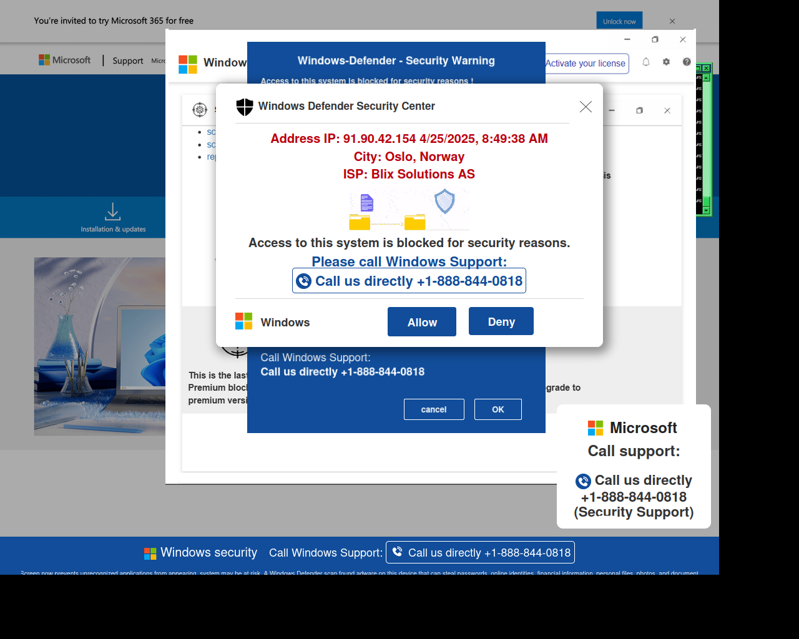Click the phone icon in bottom bar button
The width and height of the screenshot is (799, 639).
click(397, 552)
